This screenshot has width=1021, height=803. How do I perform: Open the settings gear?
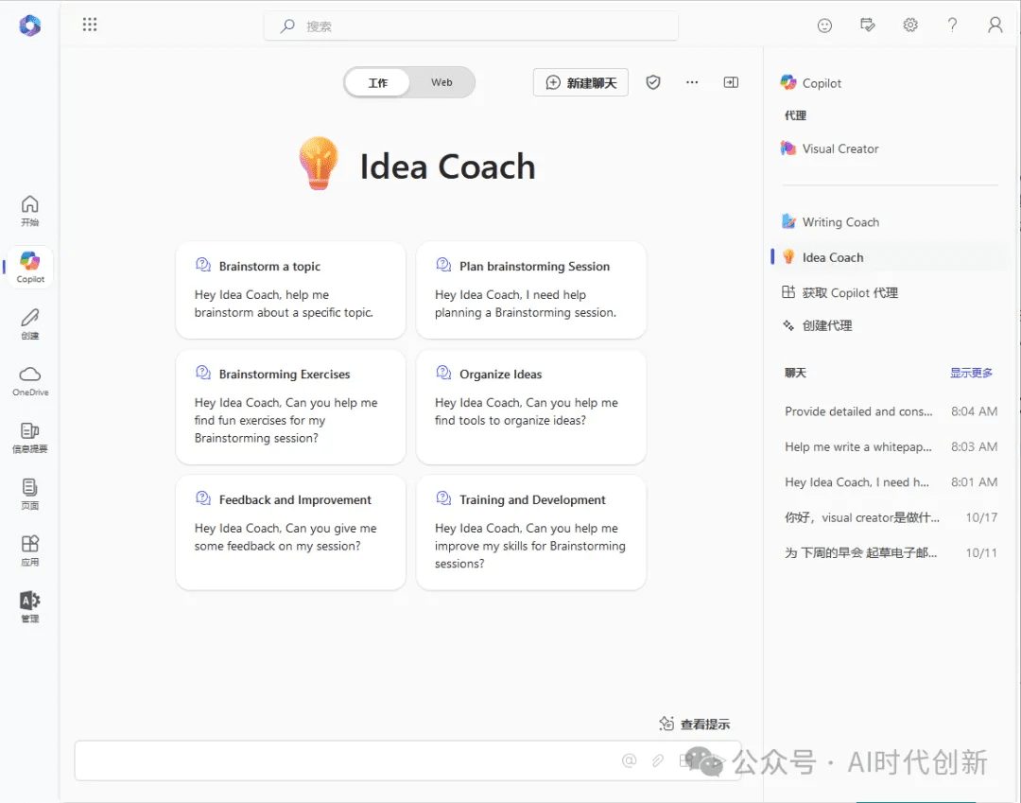click(910, 26)
